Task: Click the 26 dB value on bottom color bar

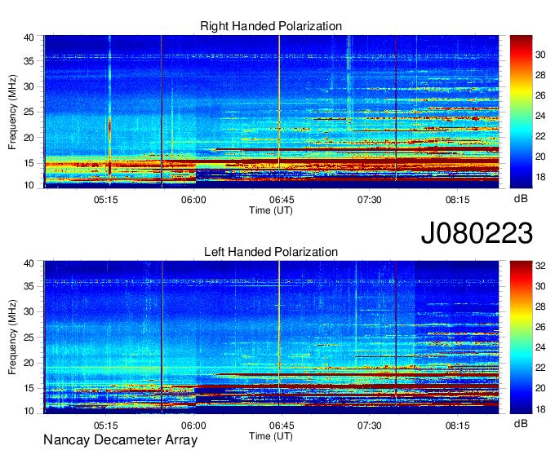Action: [x=540, y=327]
